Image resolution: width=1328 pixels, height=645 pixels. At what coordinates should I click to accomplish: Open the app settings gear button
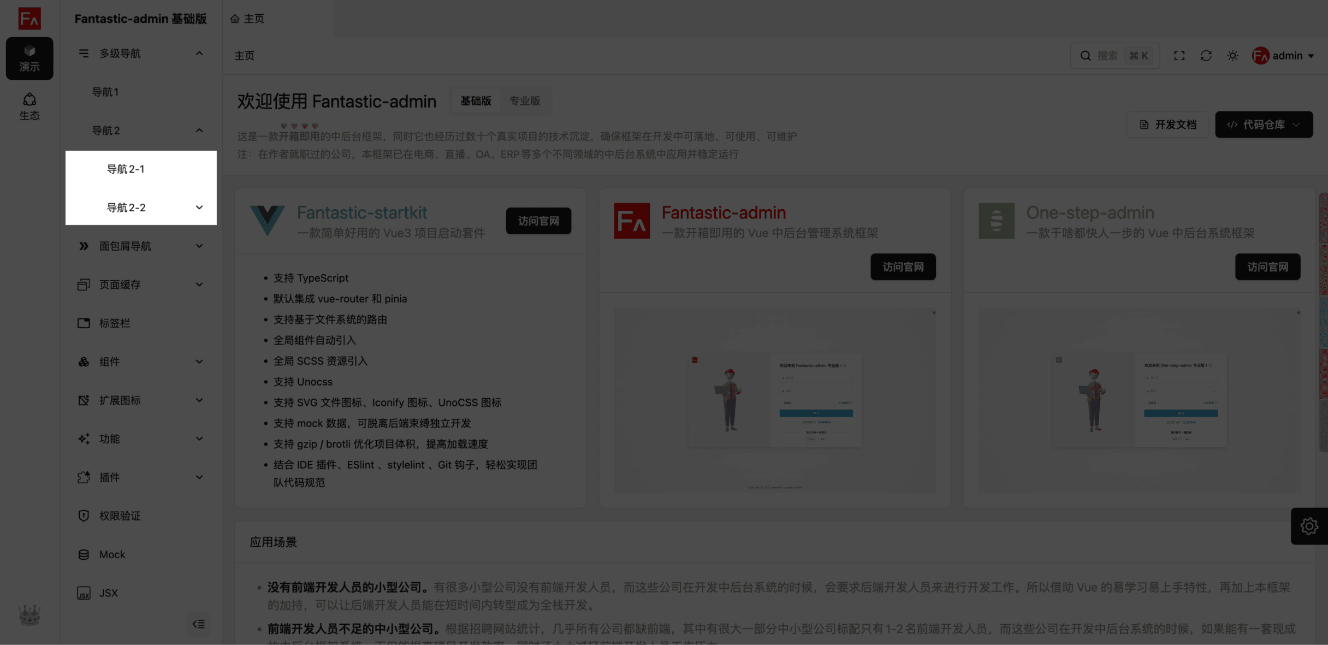(1309, 526)
